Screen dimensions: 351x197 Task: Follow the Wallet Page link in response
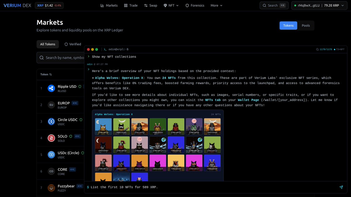[x=248, y=100]
